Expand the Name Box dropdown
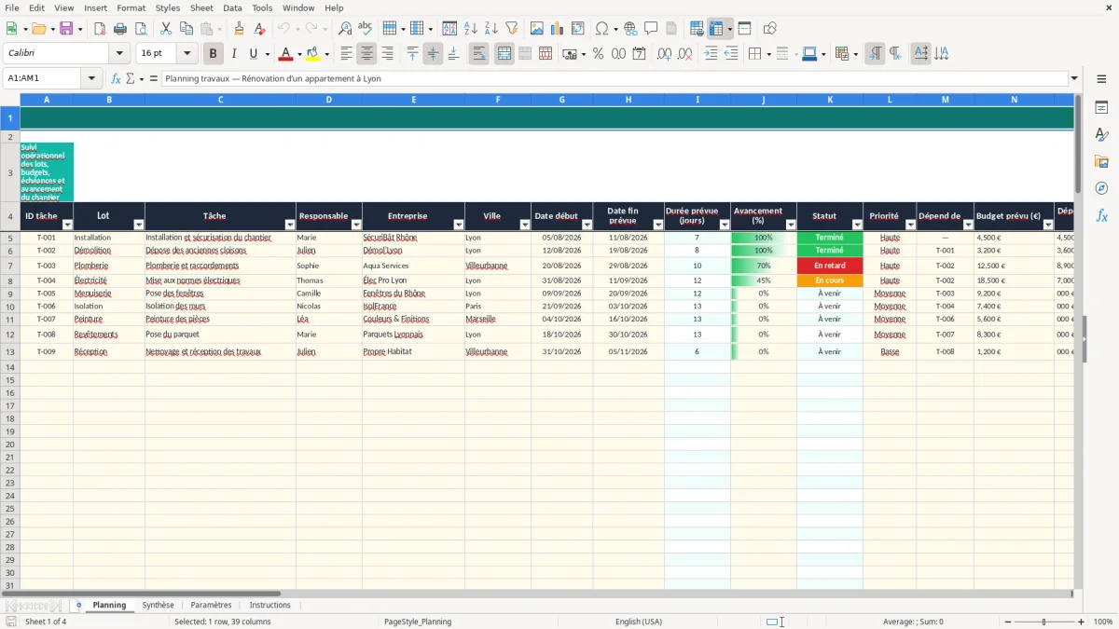This screenshot has height=629, width=1119. pos(92,78)
